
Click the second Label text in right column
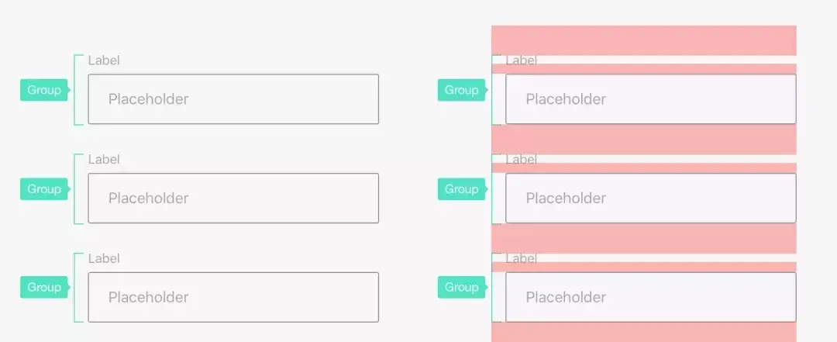[522, 160]
